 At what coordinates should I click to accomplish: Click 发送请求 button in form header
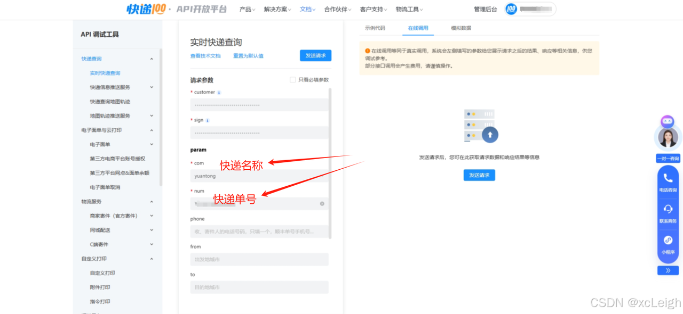click(315, 55)
